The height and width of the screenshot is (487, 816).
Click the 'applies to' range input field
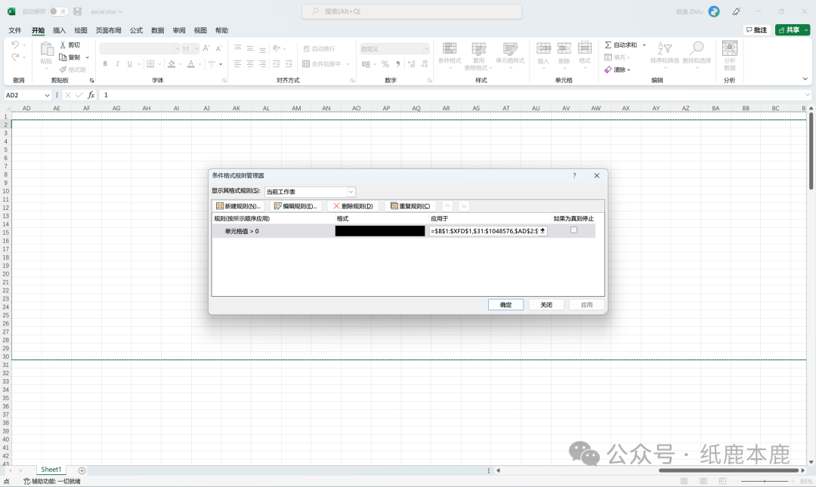click(483, 231)
